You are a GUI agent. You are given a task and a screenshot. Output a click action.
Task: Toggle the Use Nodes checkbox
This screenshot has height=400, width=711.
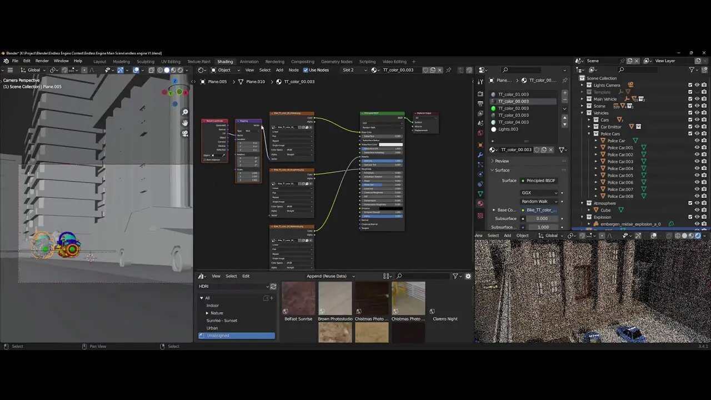click(306, 70)
